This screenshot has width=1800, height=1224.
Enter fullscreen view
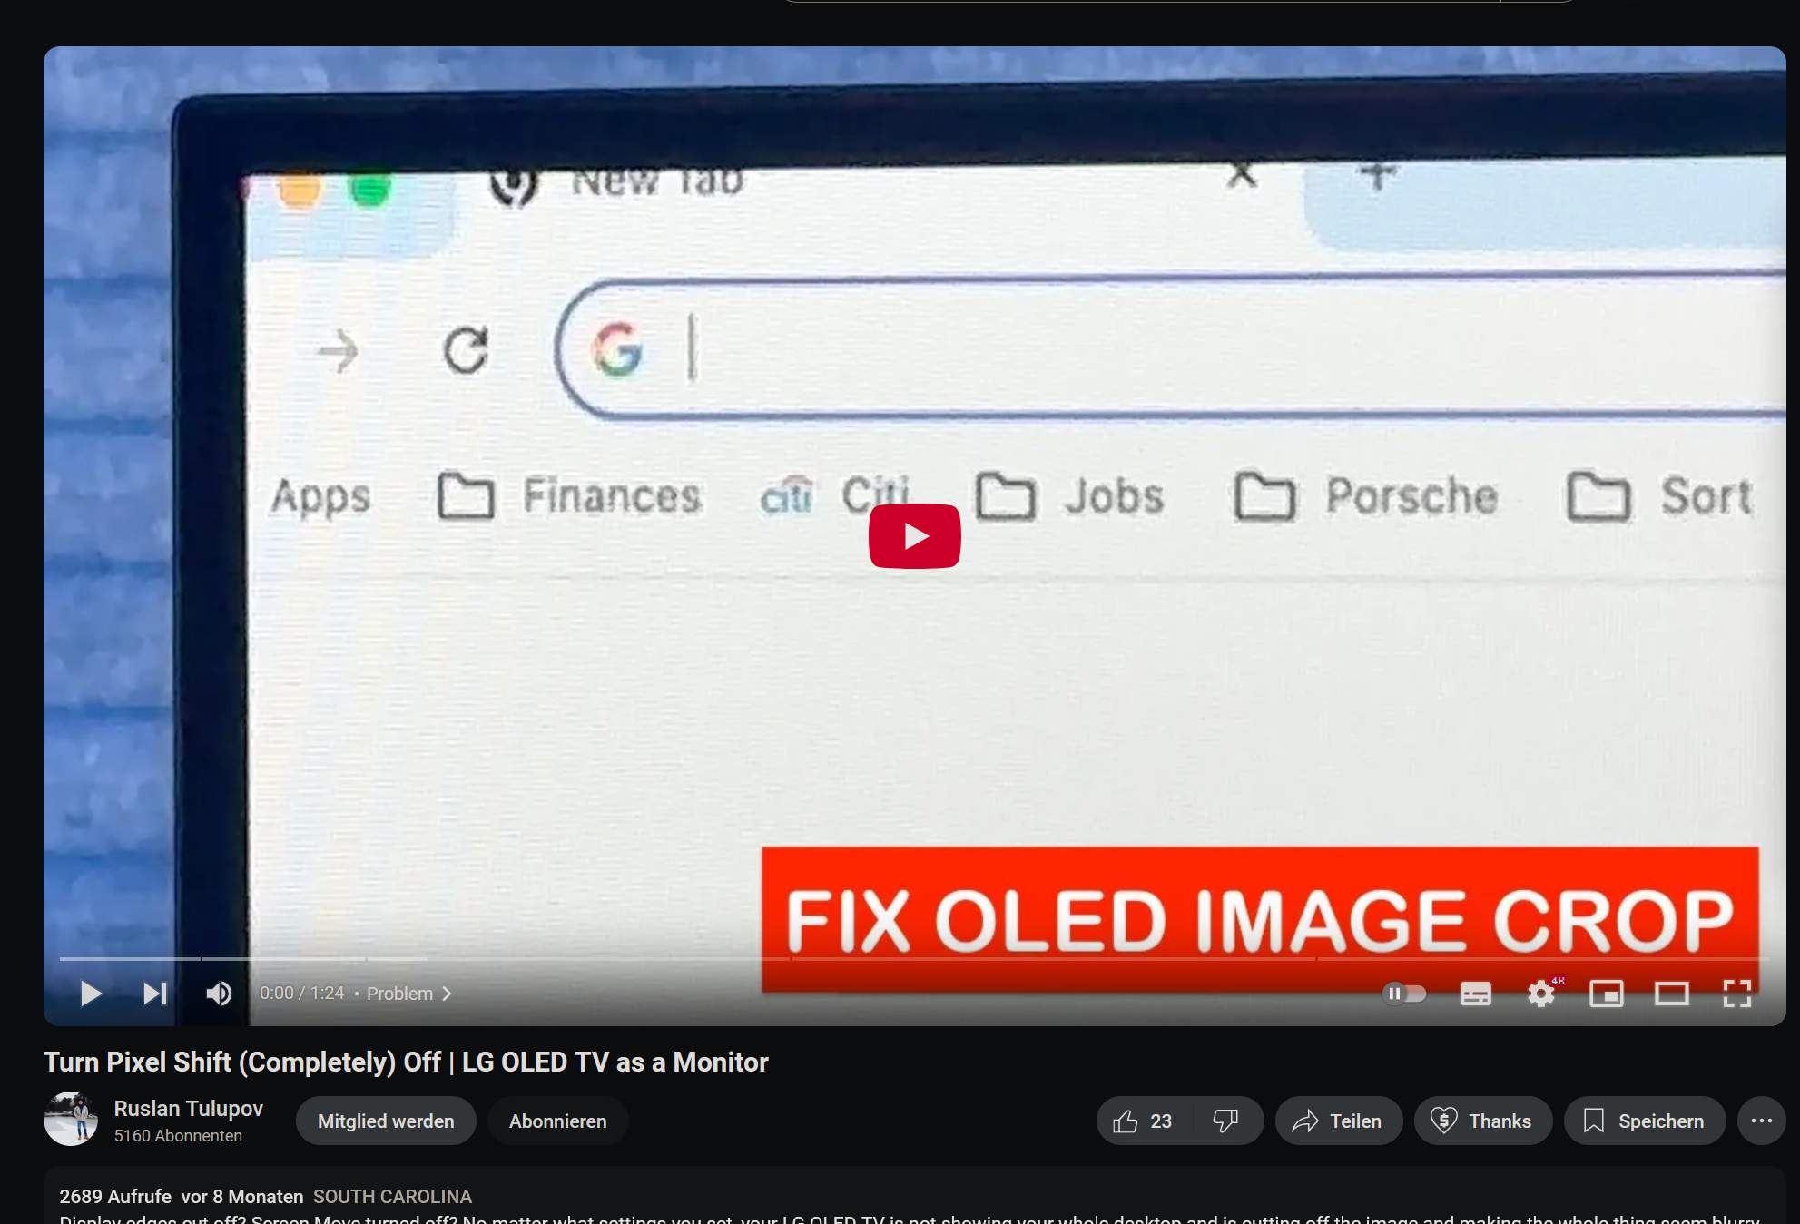(1737, 994)
